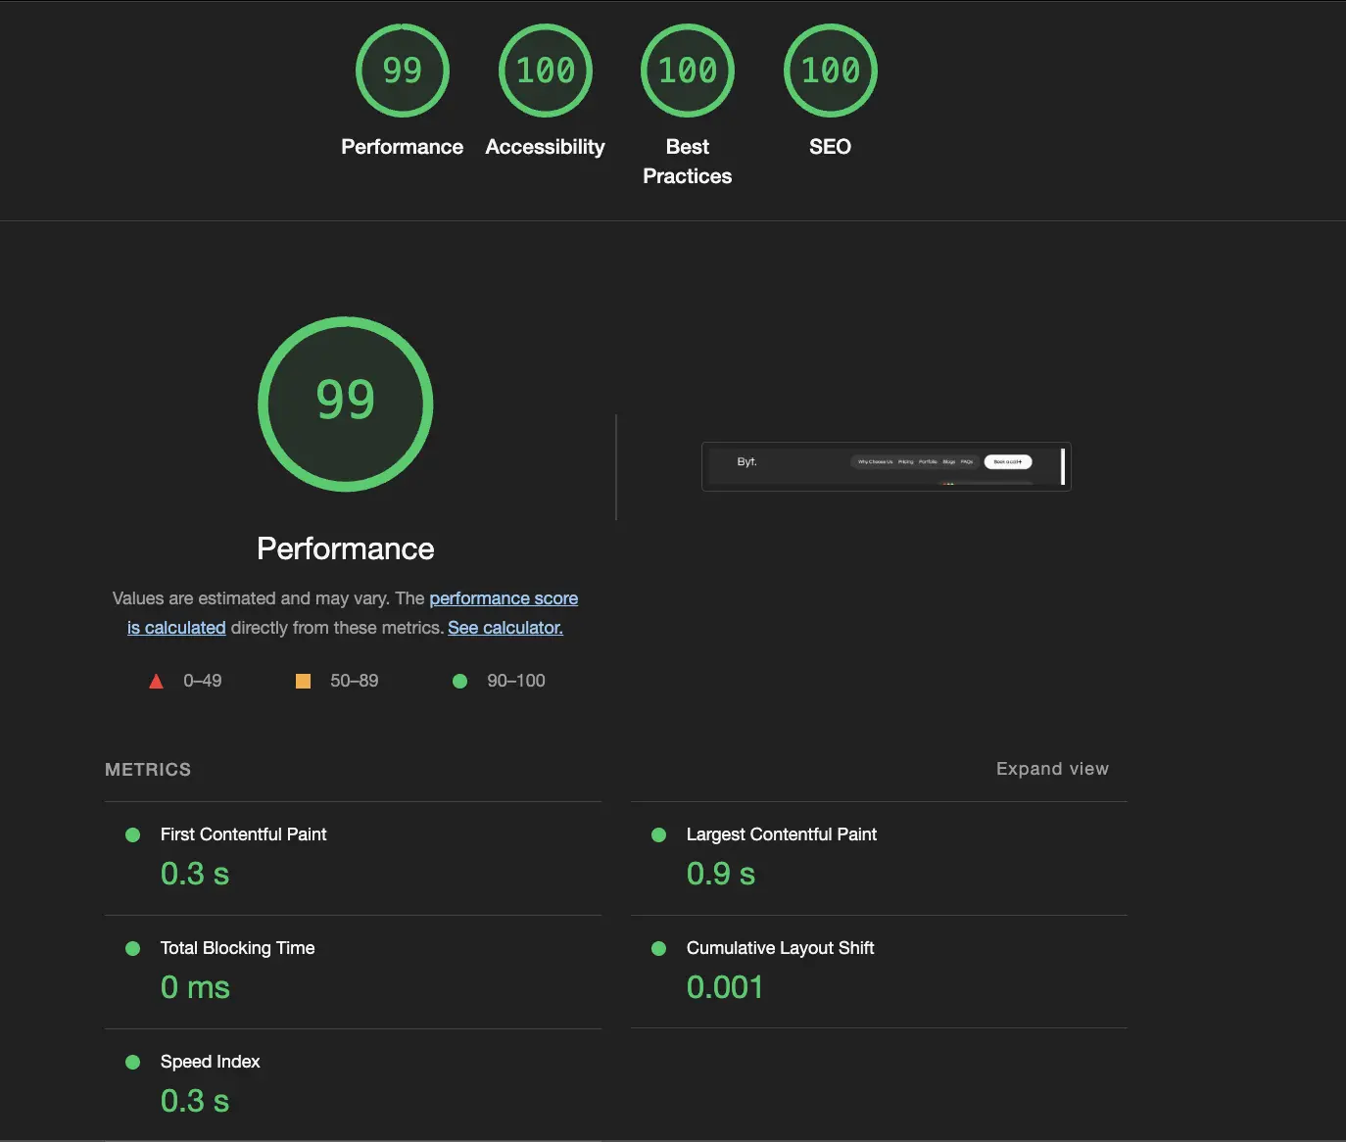Select the SEO category label
The height and width of the screenshot is (1142, 1346).
coord(830,146)
